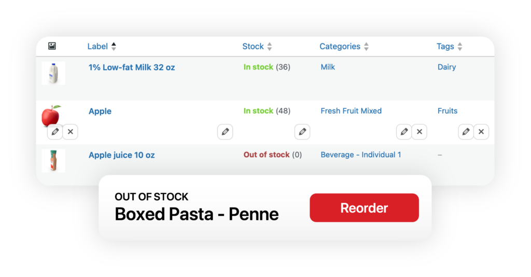Sort the table by Stock

click(x=257, y=46)
